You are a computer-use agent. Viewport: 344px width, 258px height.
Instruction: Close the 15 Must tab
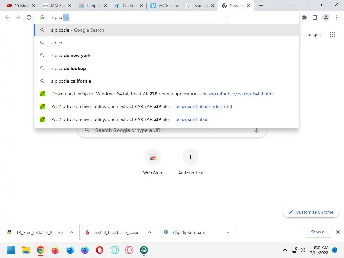[x=34, y=6]
